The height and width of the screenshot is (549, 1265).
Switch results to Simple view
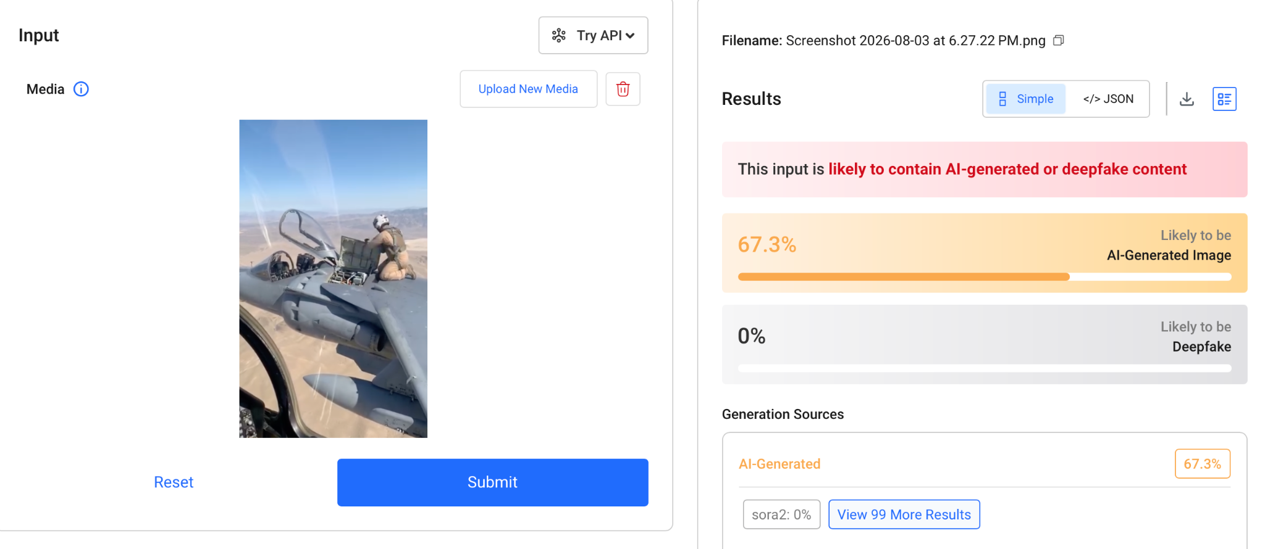1026,99
